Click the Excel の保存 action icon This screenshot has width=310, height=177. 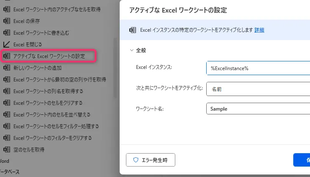tap(6, 21)
